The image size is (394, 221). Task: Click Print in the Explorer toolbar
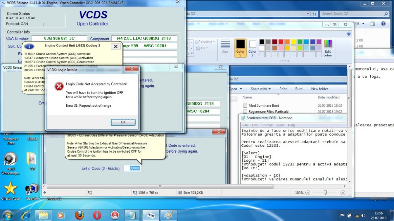pyautogui.click(x=283, y=89)
